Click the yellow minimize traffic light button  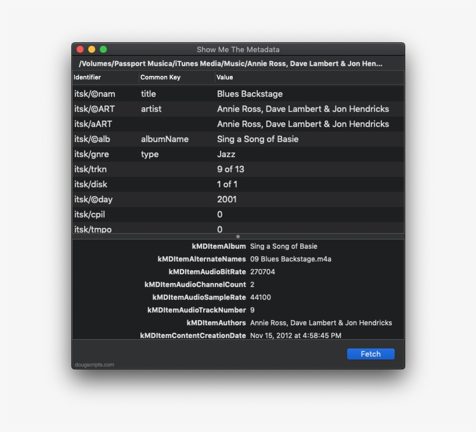coord(92,49)
